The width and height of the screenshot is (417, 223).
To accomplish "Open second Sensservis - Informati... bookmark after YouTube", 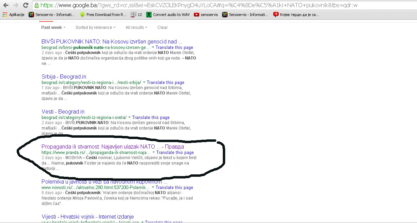I will (246, 15).
